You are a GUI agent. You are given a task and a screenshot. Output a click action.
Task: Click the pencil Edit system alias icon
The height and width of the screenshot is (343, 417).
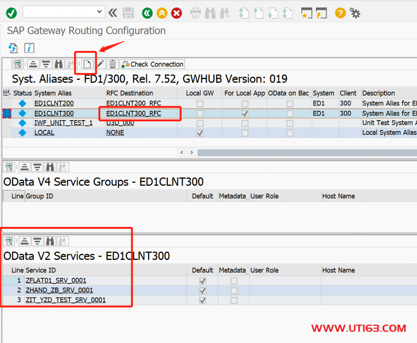pyautogui.click(x=100, y=64)
